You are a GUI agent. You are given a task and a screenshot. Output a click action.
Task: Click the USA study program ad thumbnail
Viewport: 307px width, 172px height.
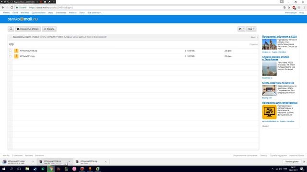pos(270,44)
